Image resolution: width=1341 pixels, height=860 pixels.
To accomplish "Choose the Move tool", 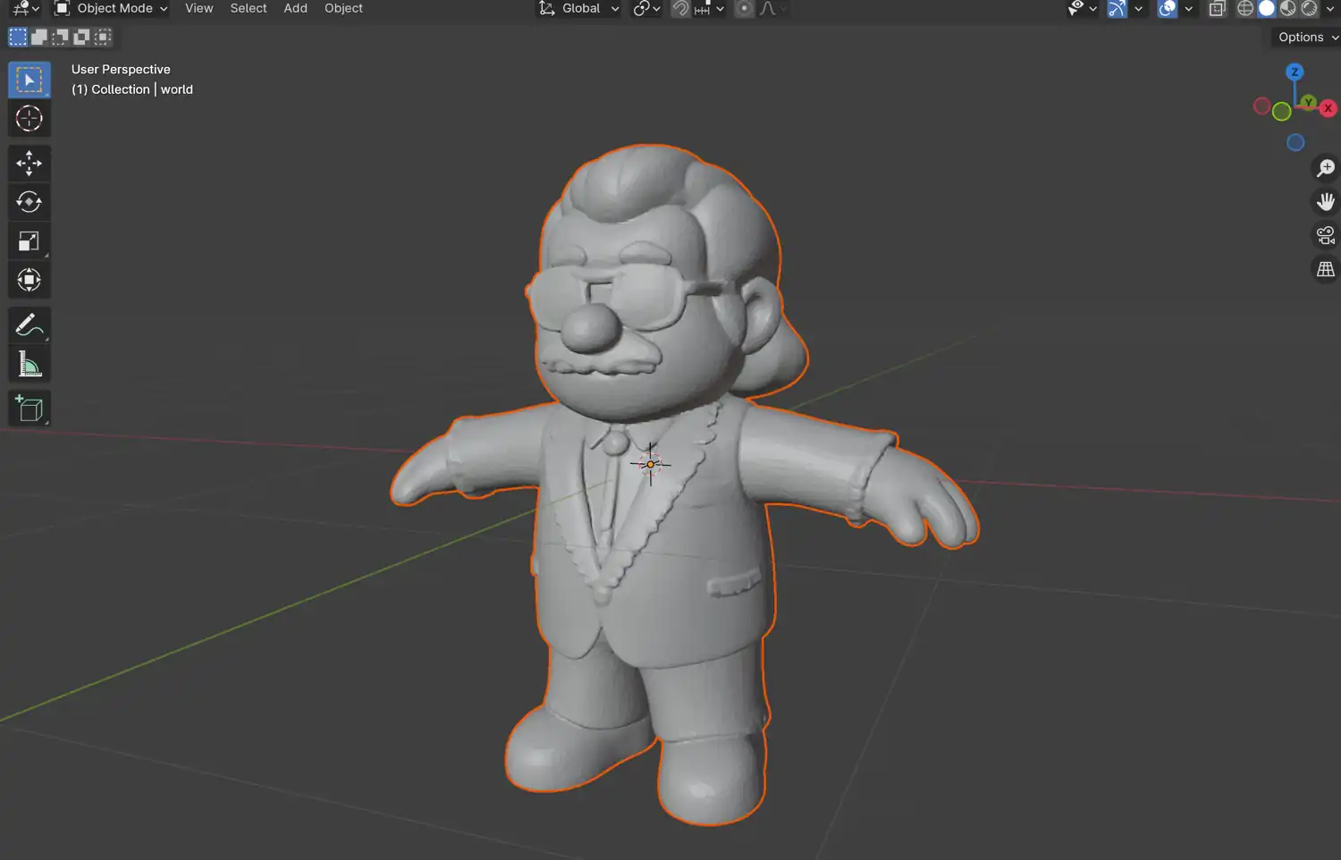I will tap(30, 164).
